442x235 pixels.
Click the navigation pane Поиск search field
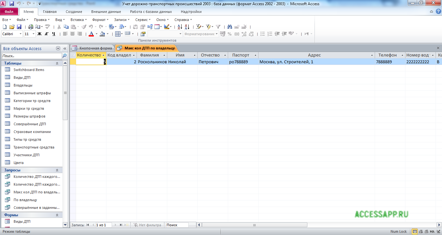point(32,56)
